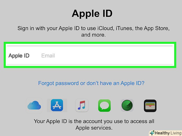Click the large Apple ID heading
182x136 pixels.
(92, 13)
